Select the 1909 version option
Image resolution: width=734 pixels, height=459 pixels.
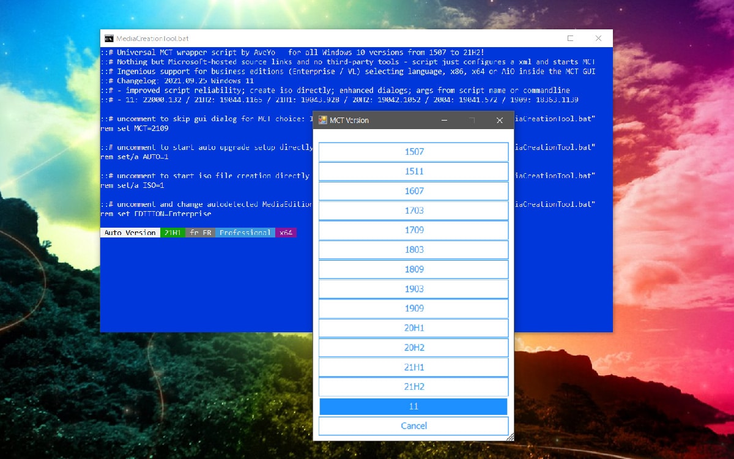pyautogui.click(x=413, y=308)
